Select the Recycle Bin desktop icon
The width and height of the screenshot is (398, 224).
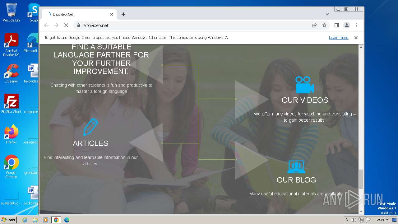pyautogui.click(x=11, y=12)
